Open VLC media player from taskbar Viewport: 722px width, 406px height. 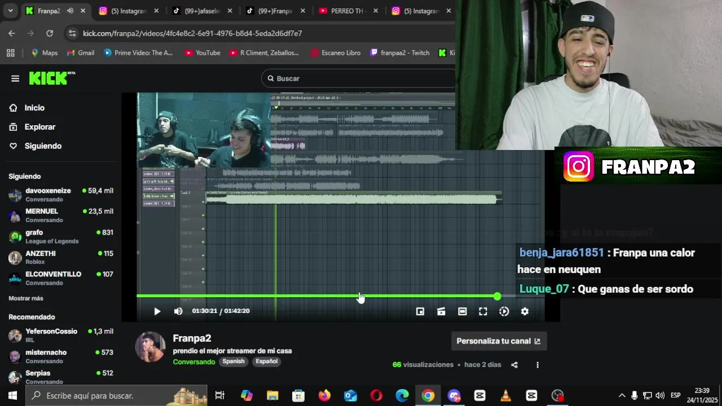click(x=506, y=395)
